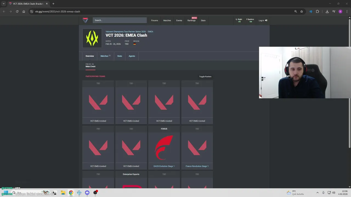Open Stats in the top site nav
This screenshot has width=351, height=197.
[x=203, y=21]
